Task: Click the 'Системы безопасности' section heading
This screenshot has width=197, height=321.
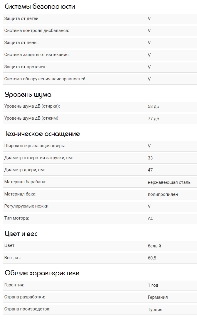Action: tap(40, 6)
